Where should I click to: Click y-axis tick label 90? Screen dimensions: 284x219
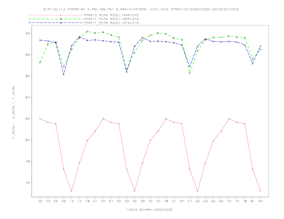click(x=27, y=33)
